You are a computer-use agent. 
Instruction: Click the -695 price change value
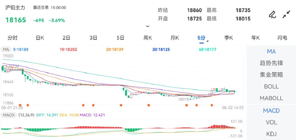(x=39, y=20)
